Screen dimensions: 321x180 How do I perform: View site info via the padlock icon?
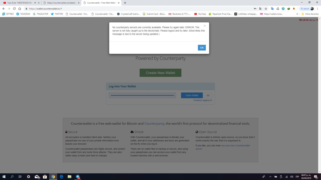26,8
